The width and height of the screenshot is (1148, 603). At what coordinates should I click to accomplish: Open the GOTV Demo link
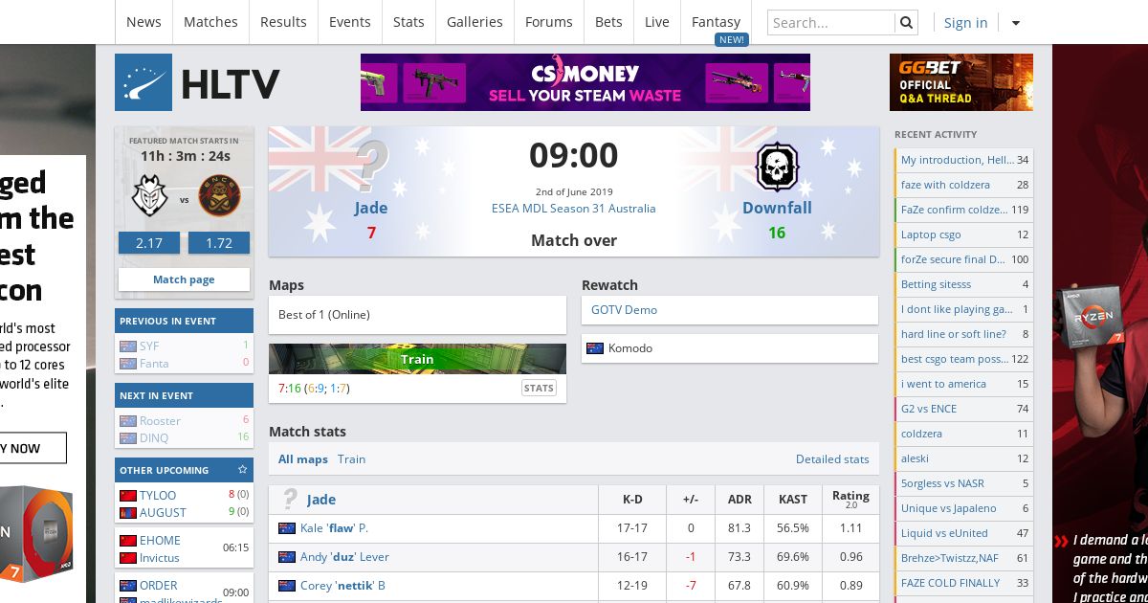tap(624, 310)
